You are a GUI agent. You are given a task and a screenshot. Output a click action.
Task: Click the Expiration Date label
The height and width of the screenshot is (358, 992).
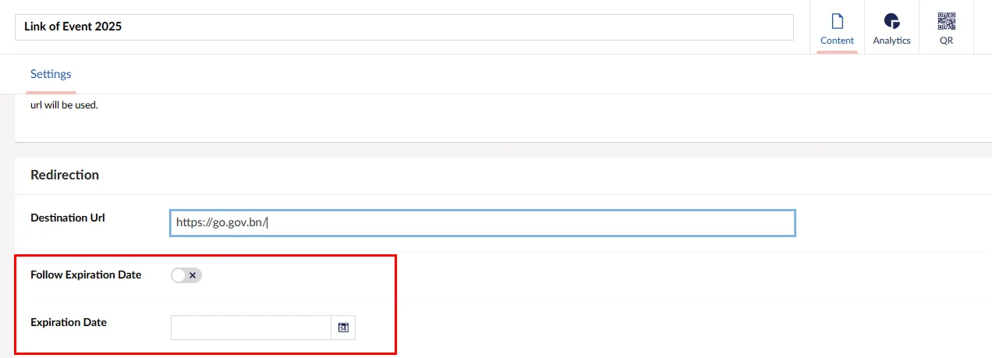pos(69,321)
